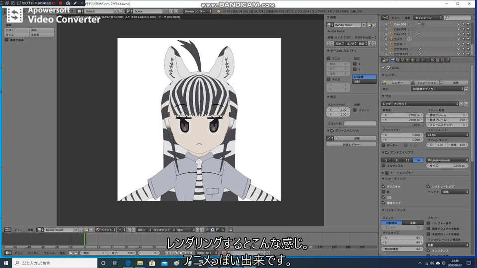Click the Outliner editor type icon
The image size is (477, 268).
[x=385, y=18]
